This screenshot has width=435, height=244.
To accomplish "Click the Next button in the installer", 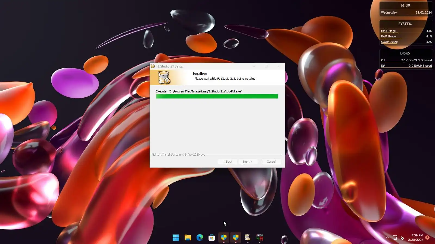I will [248, 162].
